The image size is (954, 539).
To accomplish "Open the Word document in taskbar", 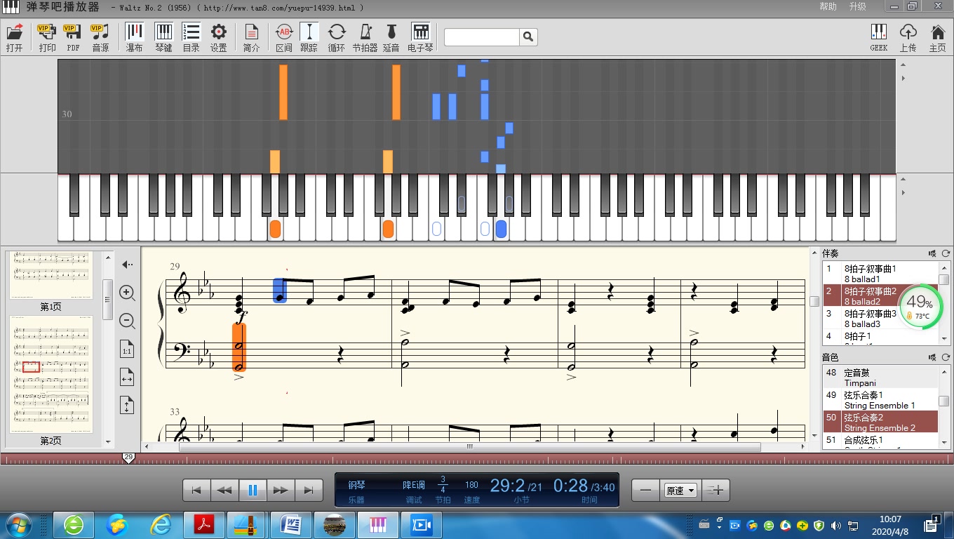I will [290, 525].
